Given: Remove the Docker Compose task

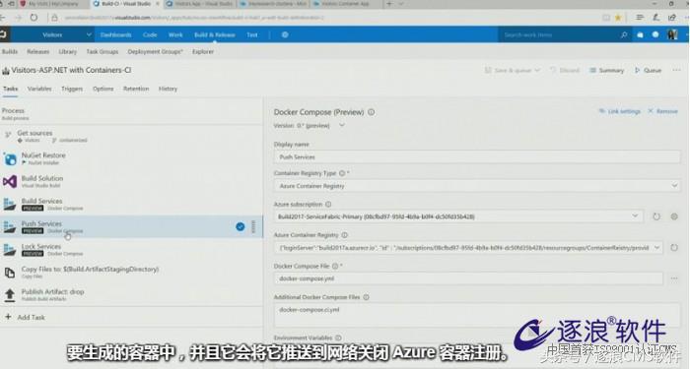Looking at the screenshot, I should tap(662, 111).
